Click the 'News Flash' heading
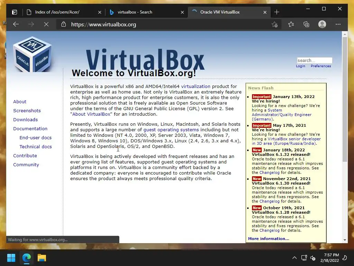354x266 pixels. (x=261, y=88)
